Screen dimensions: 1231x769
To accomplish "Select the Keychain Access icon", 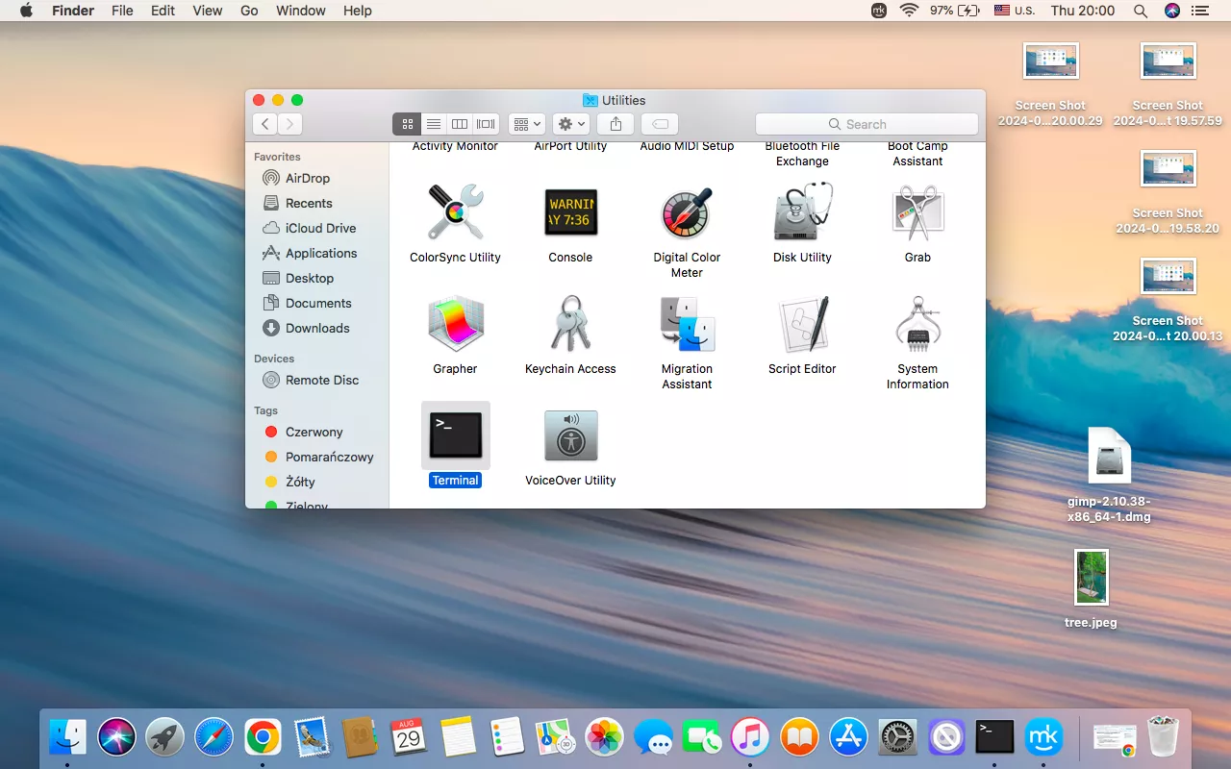I will point(570,325).
